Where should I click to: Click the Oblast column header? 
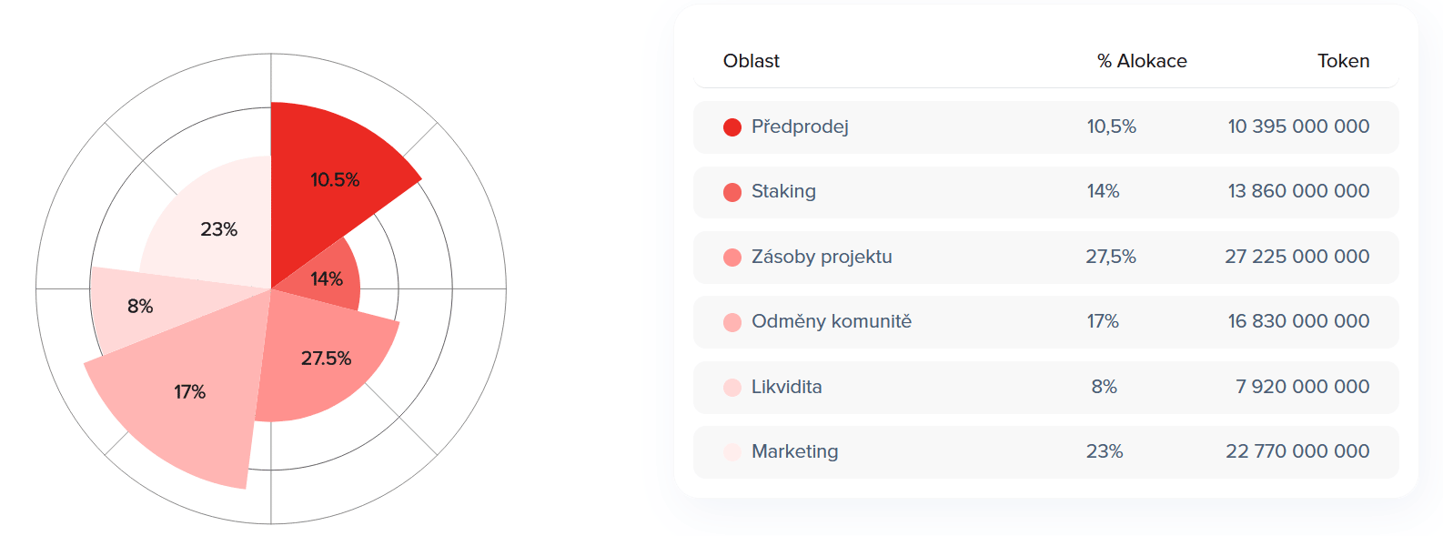[x=752, y=61]
